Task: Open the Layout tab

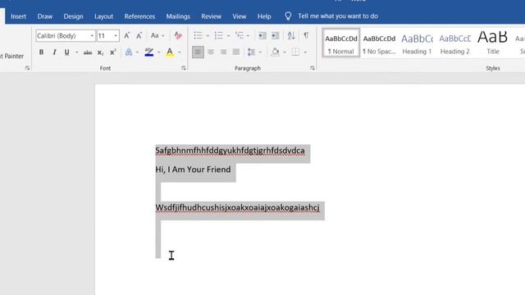Action: coord(103,16)
